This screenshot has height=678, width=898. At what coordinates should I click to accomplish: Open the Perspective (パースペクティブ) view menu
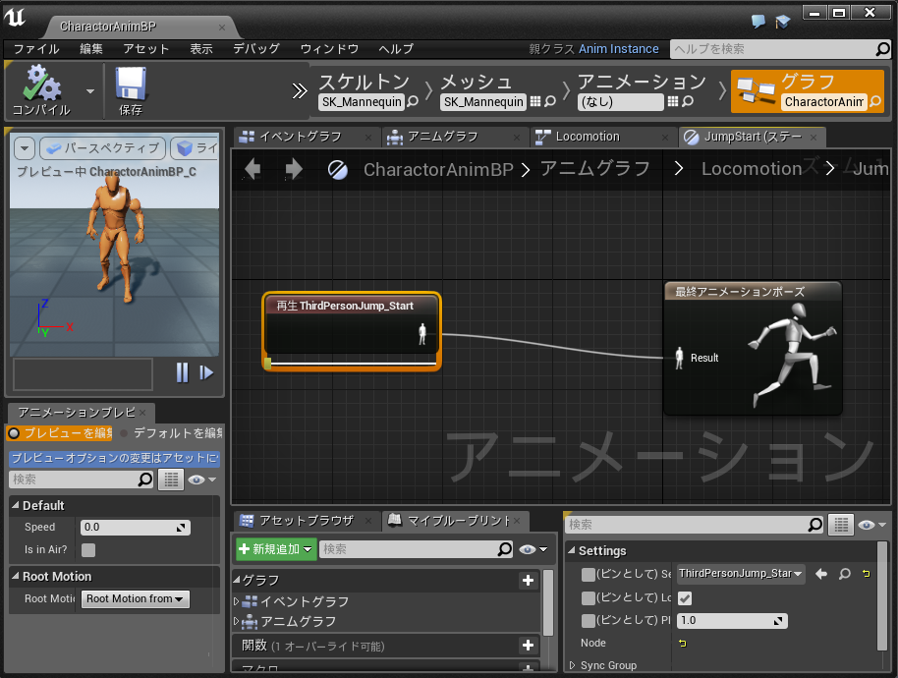click(103, 148)
